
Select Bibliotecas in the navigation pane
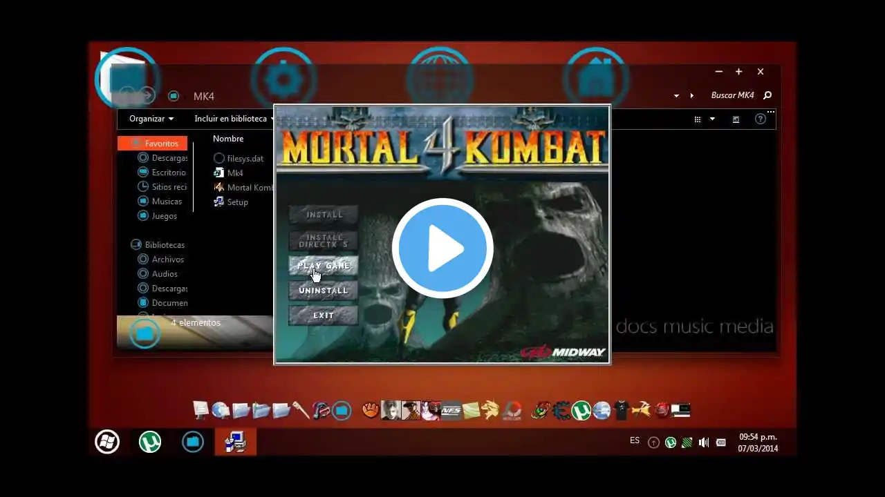click(158, 245)
